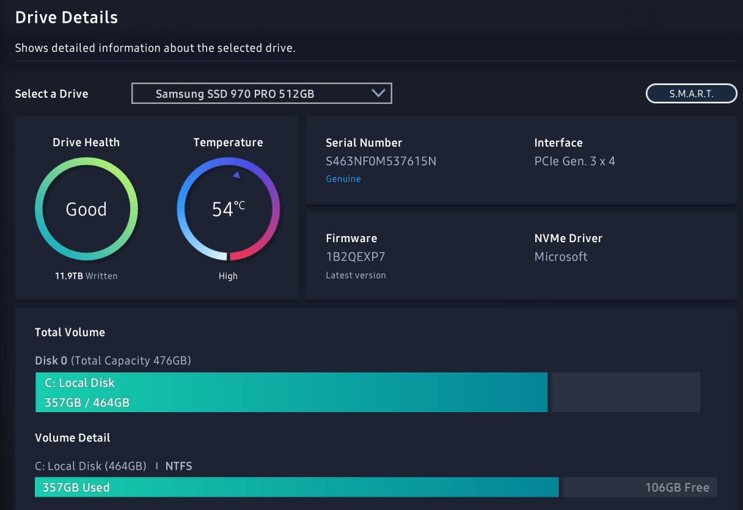Click the serial number S463NF0M537615N
Viewport: 743px width, 510px height.
click(x=381, y=161)
